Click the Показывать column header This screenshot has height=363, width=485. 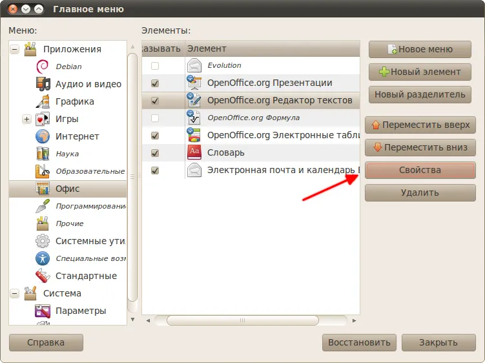coord(163,48)
